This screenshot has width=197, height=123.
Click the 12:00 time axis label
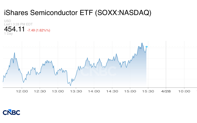point(22,91)
